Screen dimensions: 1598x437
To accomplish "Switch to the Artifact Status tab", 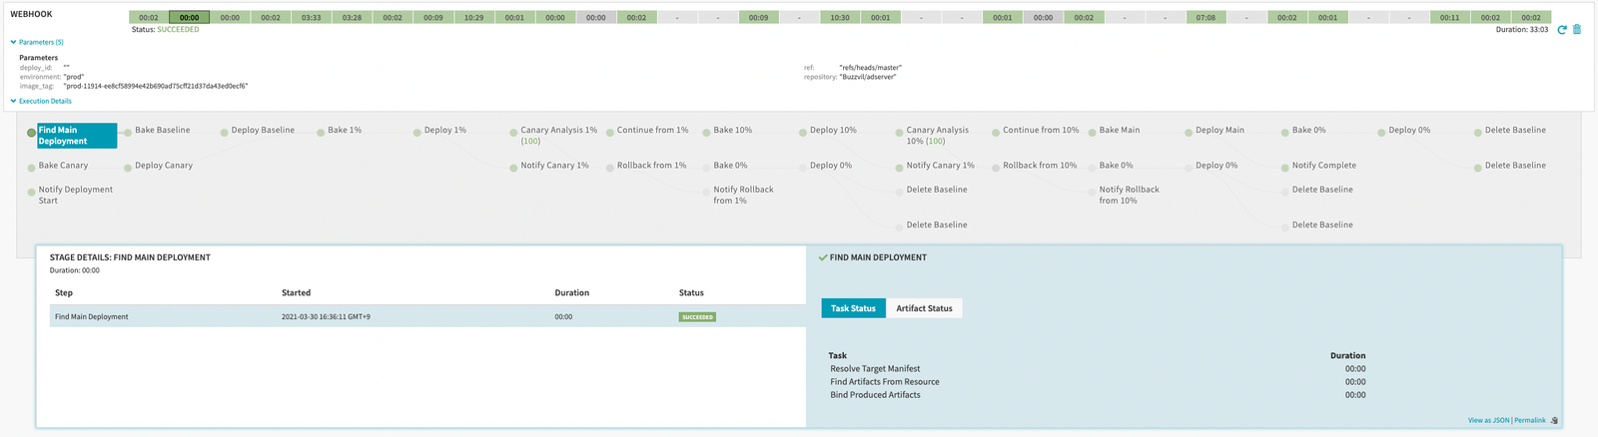I will point(924,308).
